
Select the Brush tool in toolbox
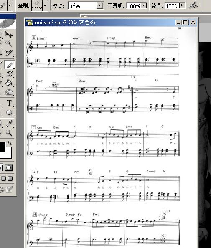[x=9, y=65]
